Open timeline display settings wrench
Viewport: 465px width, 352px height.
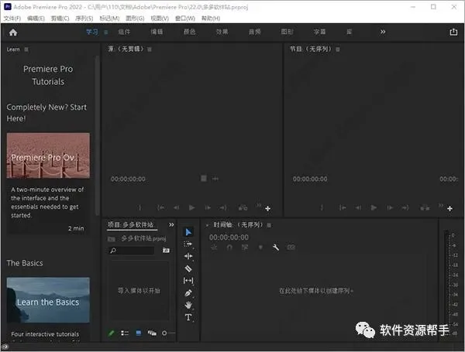point(275,248)
